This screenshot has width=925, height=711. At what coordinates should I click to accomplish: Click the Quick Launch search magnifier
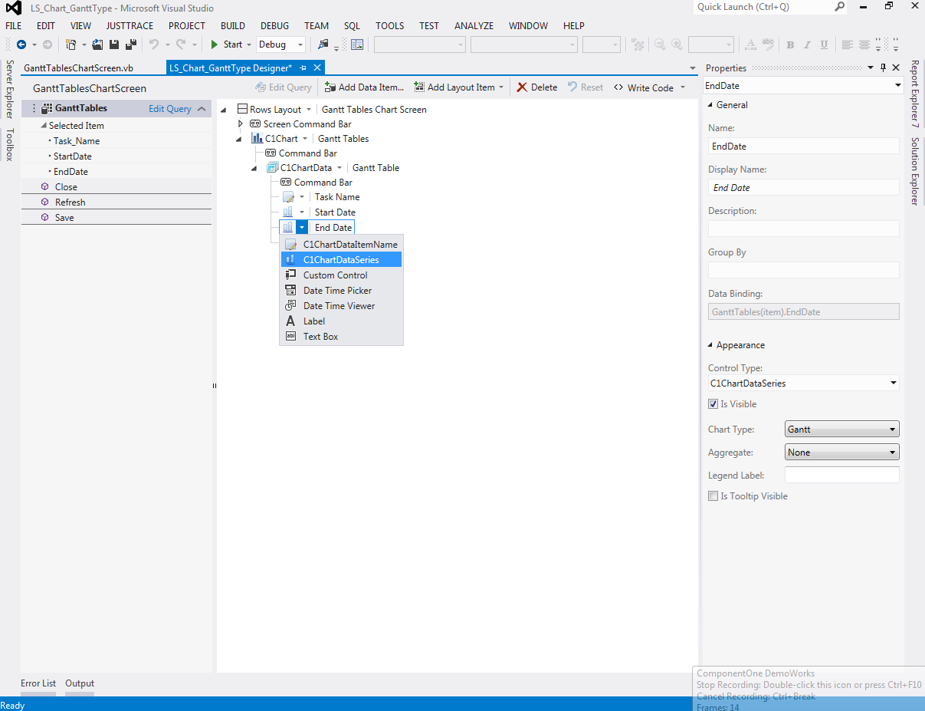tap(839, 7)
